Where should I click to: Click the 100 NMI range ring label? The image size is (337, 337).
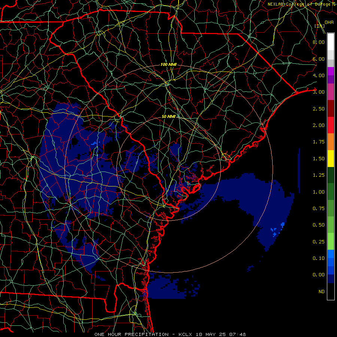tap(168, 64)
